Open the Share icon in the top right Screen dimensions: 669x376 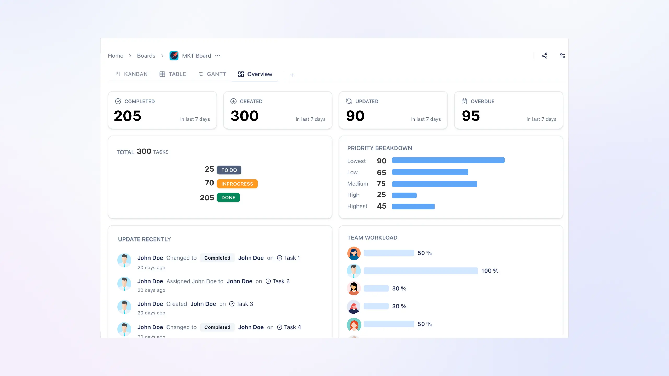(x=545, y=56)
